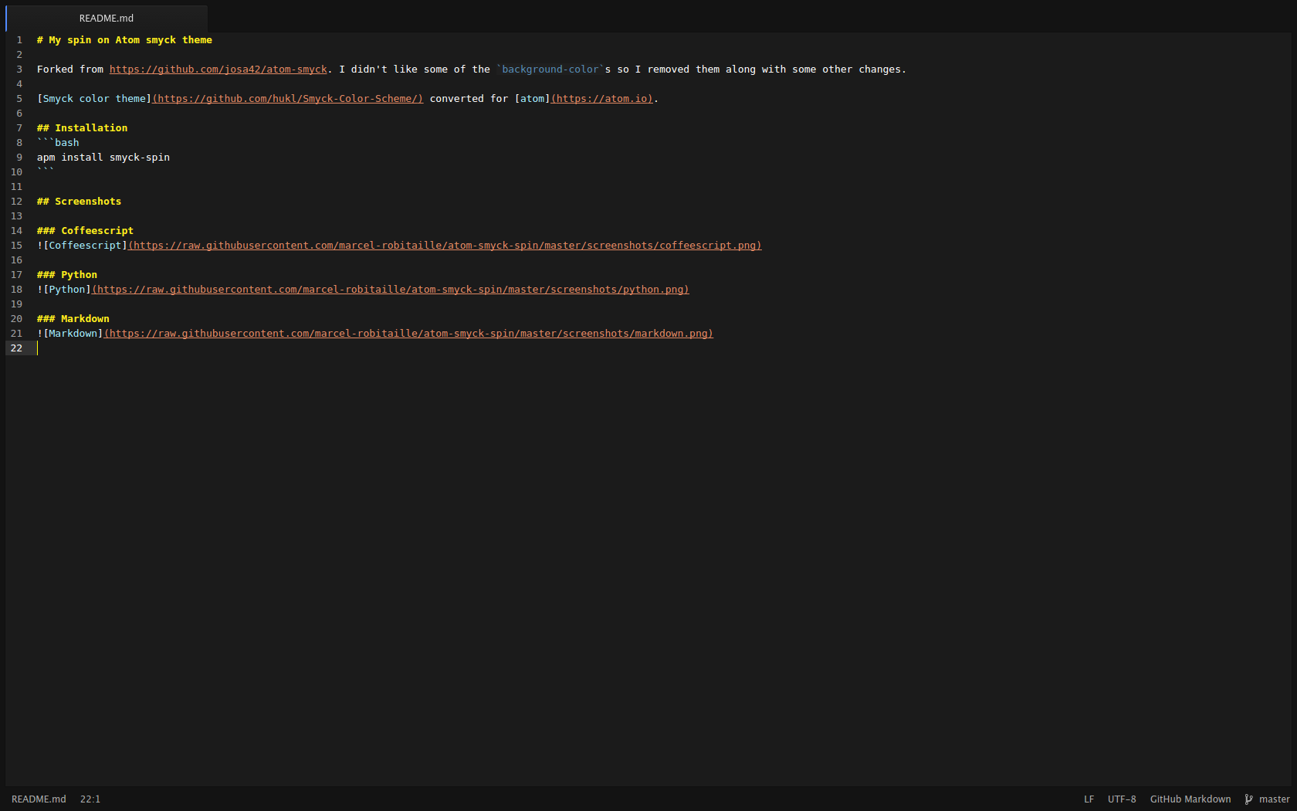Click the '![Coffeescript]' image label
The width and height of the screenshot is (1297, 811).
click(83, 246)
